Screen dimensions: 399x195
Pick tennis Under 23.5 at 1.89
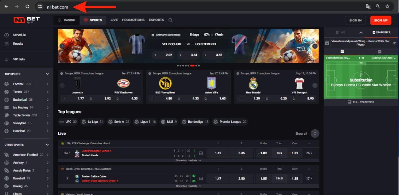263,153
